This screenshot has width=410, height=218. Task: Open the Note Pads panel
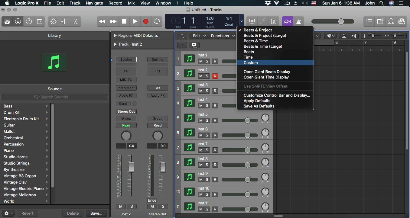click(380, 21)
